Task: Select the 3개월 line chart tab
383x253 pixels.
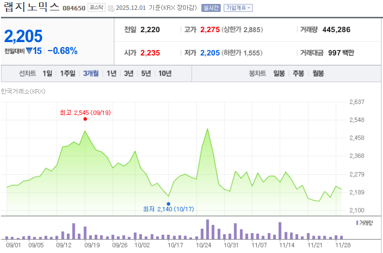Action: pyautogui.click(x=91, y=73)
